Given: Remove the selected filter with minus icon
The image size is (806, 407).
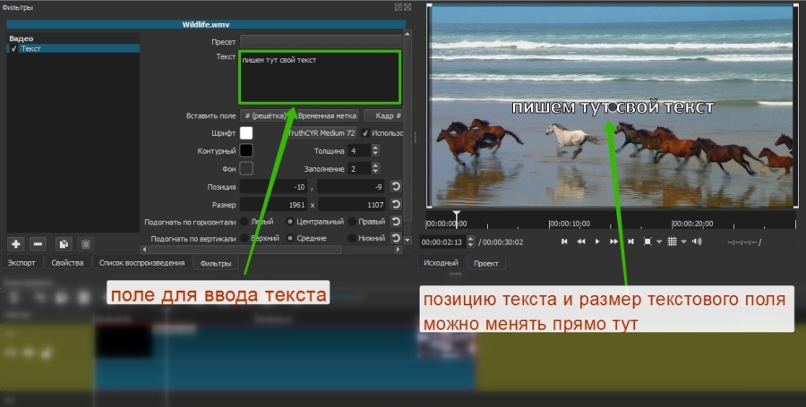Looking at the screenshot, I should (38, 243).
